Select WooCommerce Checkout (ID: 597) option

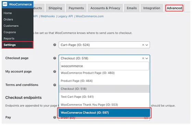(104, 113)
